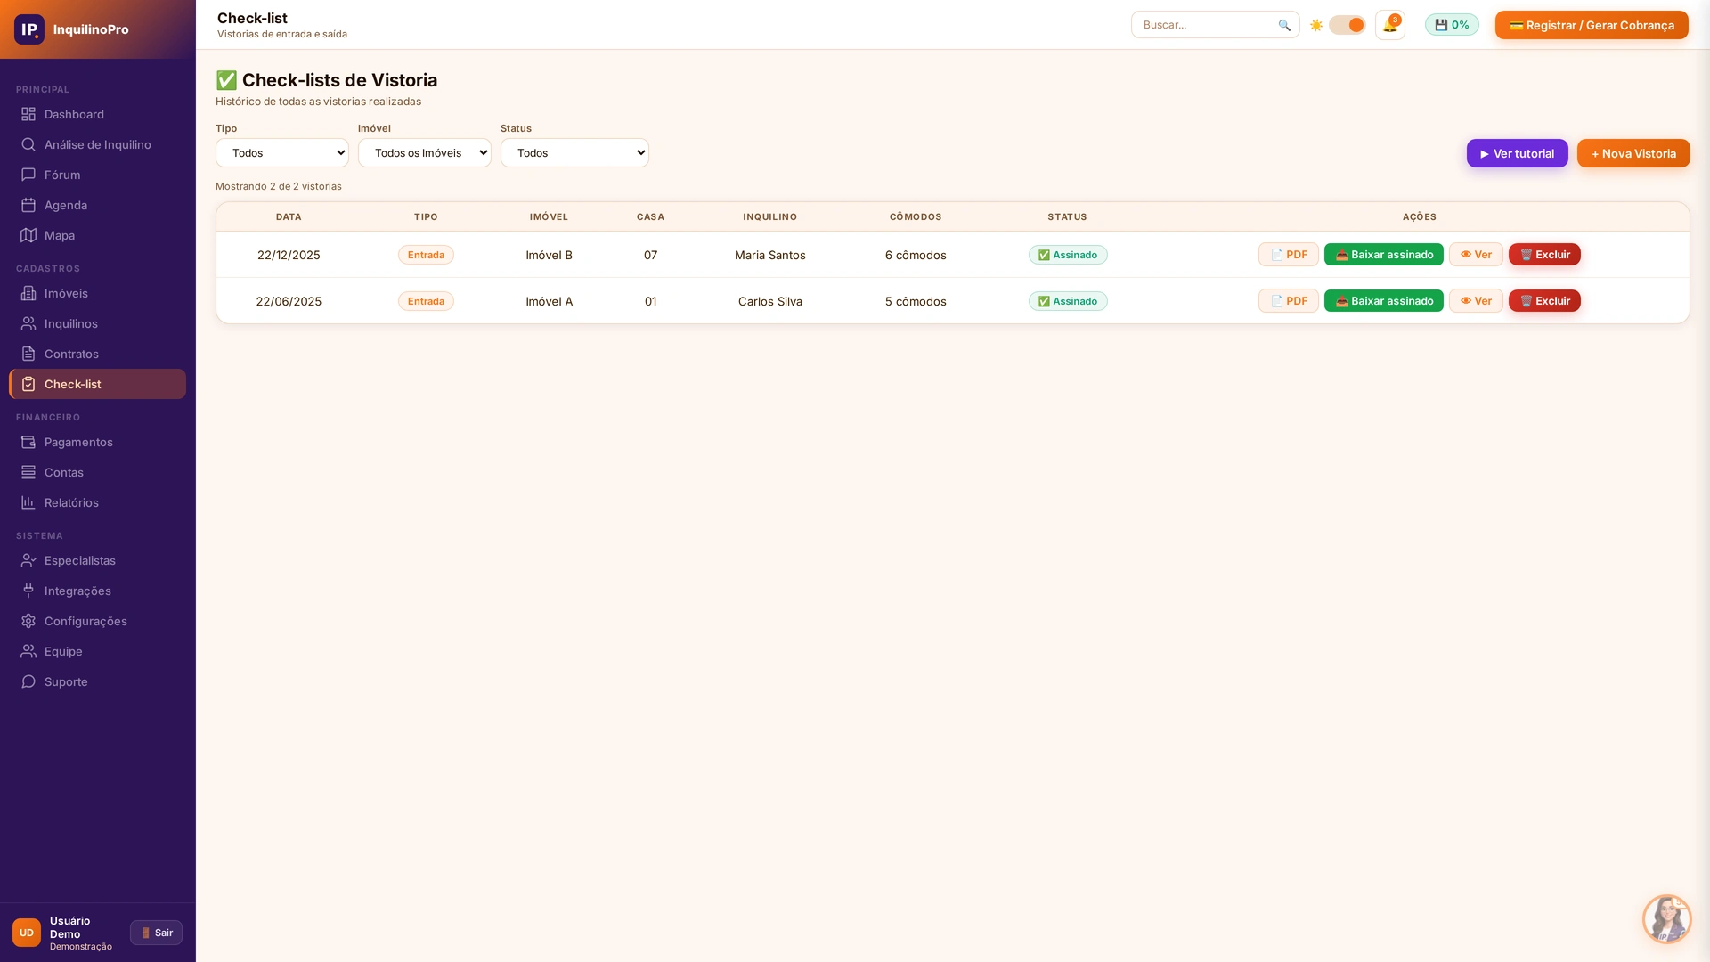Click the search magnifier icon
Image resolution: width=1710 pixels, height=962 pixels.
[x=1284, y=25]
